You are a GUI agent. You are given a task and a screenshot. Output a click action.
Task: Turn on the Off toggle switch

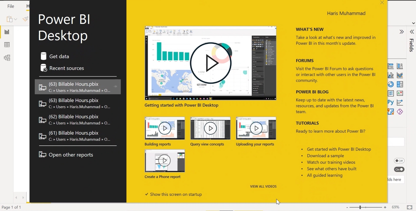pyautogui.click(x=399, y=161)
